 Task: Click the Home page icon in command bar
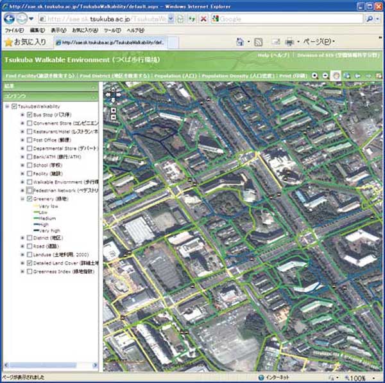pyautogui.click(x=240, y=42)
